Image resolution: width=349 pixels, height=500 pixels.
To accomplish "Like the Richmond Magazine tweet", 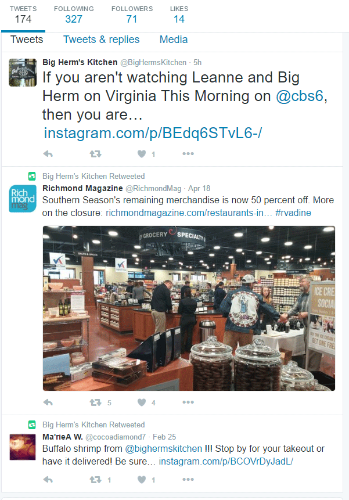I will coord(142,402).
